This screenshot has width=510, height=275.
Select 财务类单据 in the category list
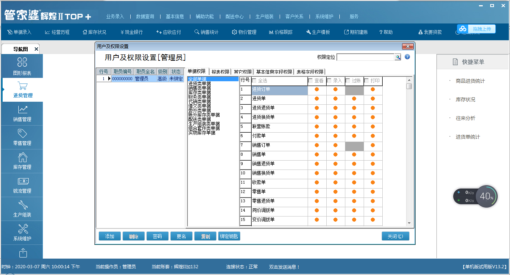(199, 97)
